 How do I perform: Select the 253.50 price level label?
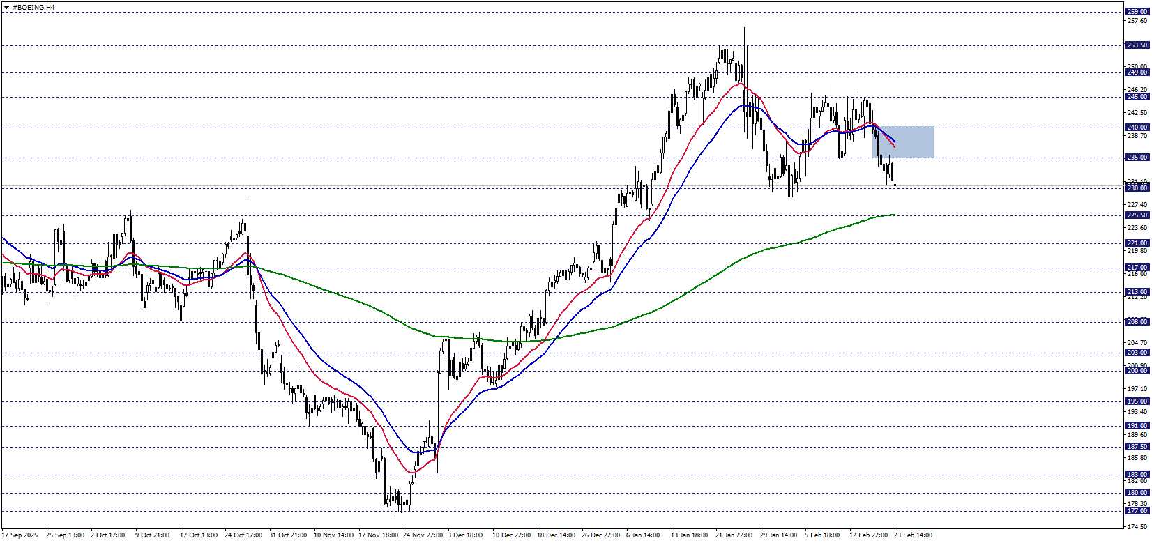tap(1137, 45)
